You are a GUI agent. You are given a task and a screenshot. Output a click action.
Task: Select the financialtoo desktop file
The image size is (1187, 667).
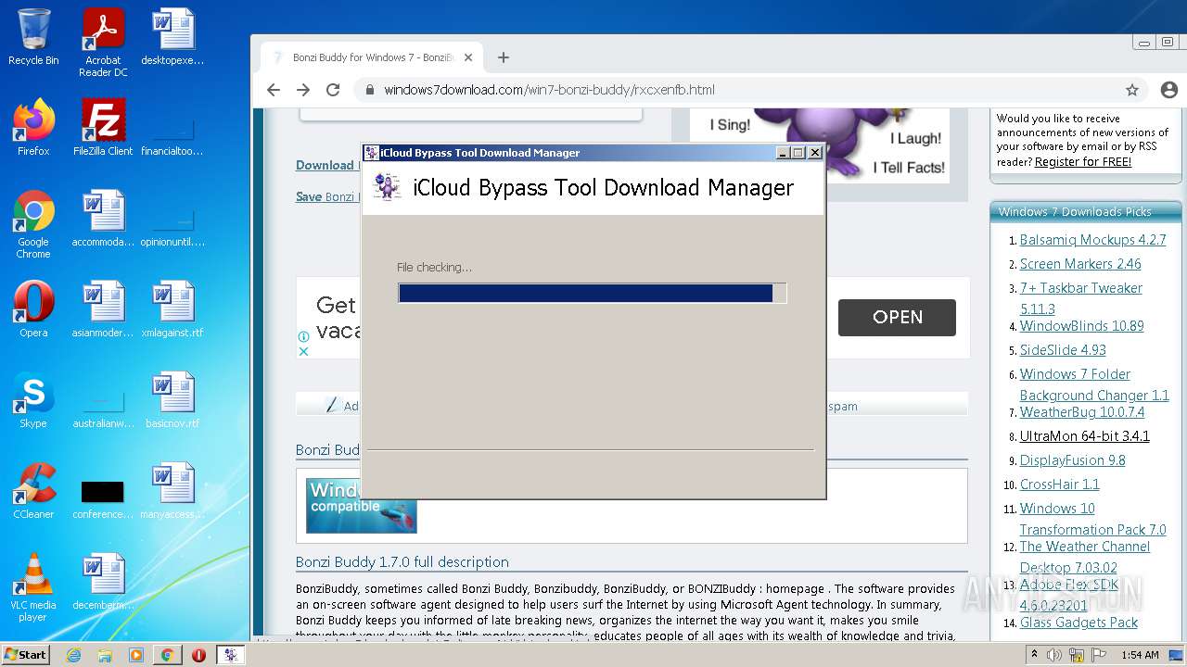pos(172,137)
